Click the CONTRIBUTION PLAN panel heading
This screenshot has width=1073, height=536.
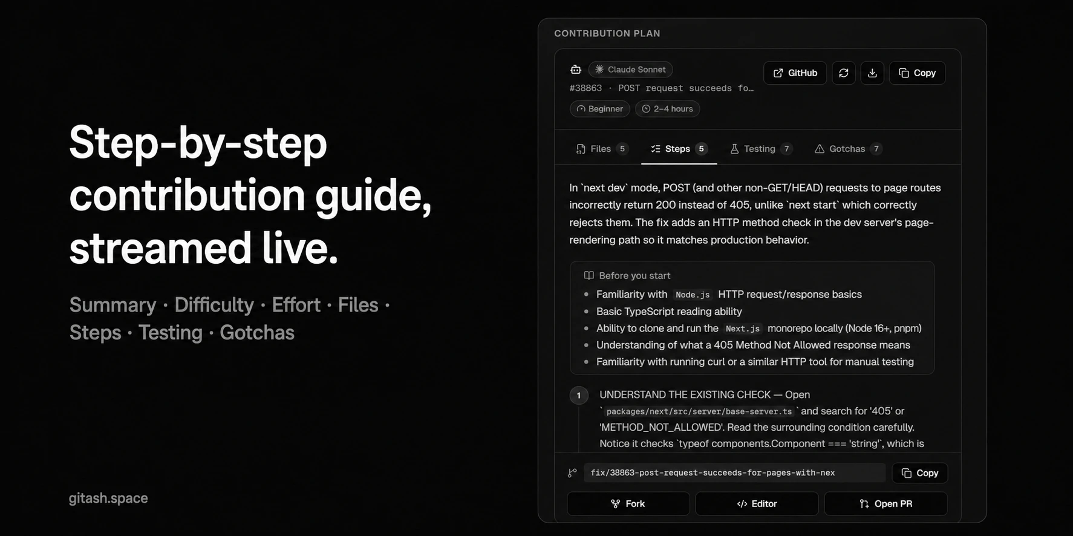607,33
